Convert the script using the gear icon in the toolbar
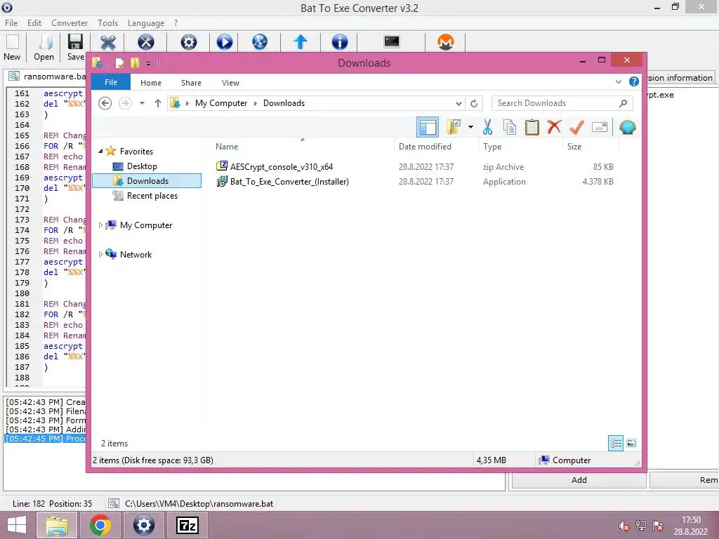 coord(188,42)
